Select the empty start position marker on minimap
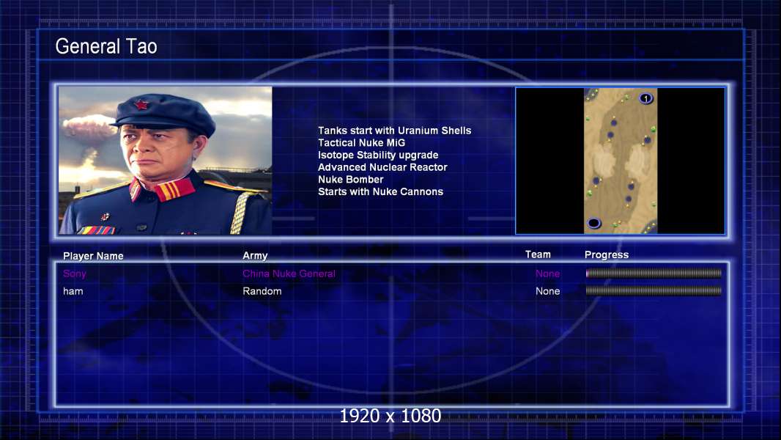 click(x=593, y=223)
